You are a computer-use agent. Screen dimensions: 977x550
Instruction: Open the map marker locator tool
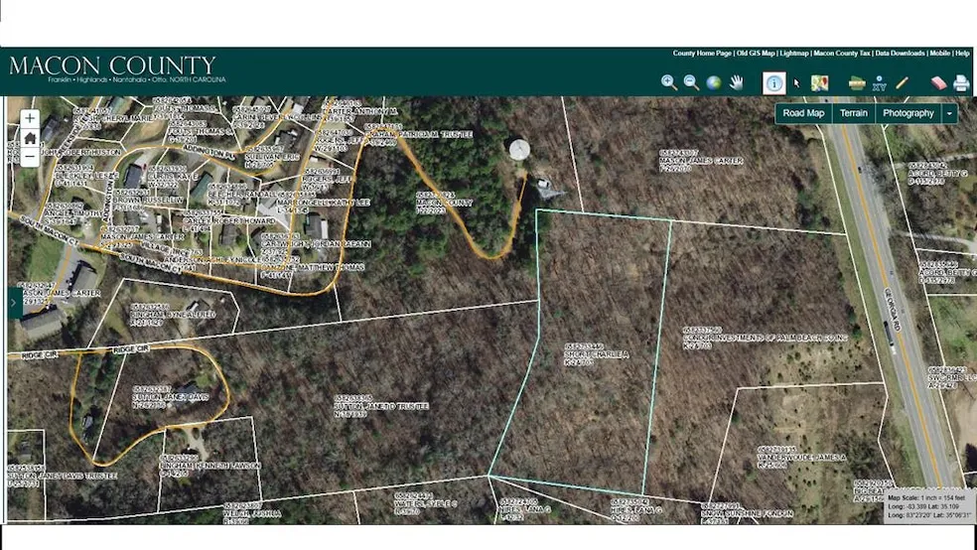820,83
